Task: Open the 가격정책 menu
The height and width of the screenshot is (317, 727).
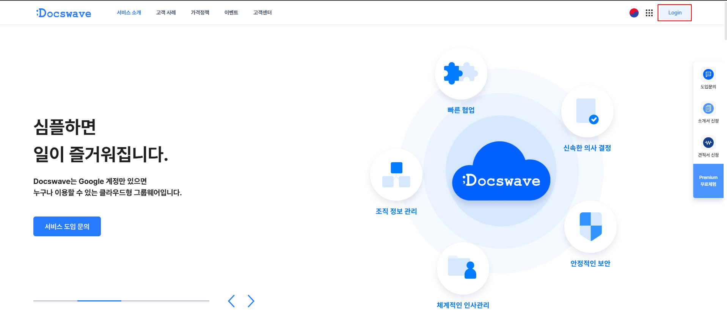Action: click(200, 13)
